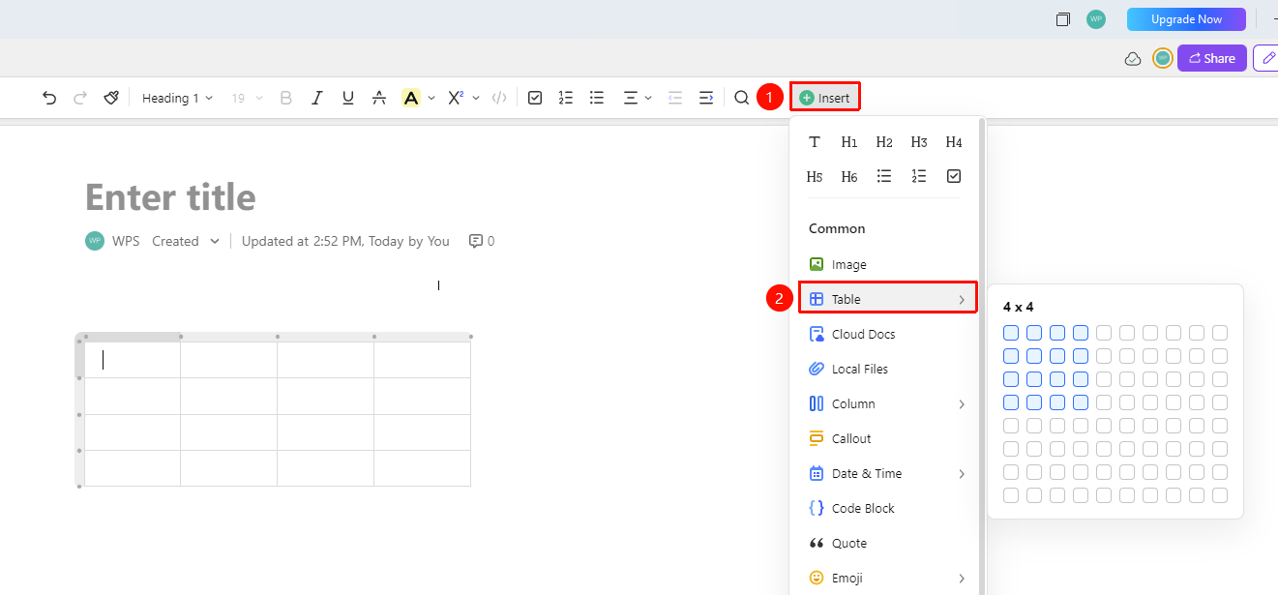Insert a Quote block

point(887,544)
